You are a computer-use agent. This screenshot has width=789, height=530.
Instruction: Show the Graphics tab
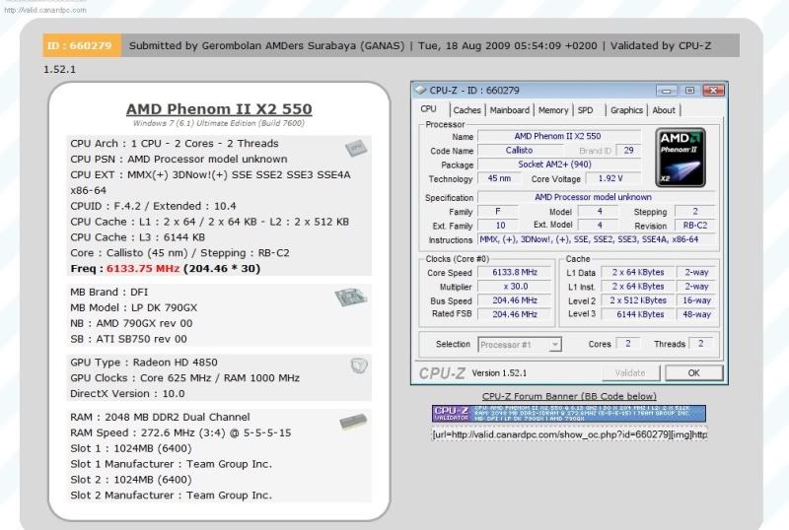click(x=626, y=110)
